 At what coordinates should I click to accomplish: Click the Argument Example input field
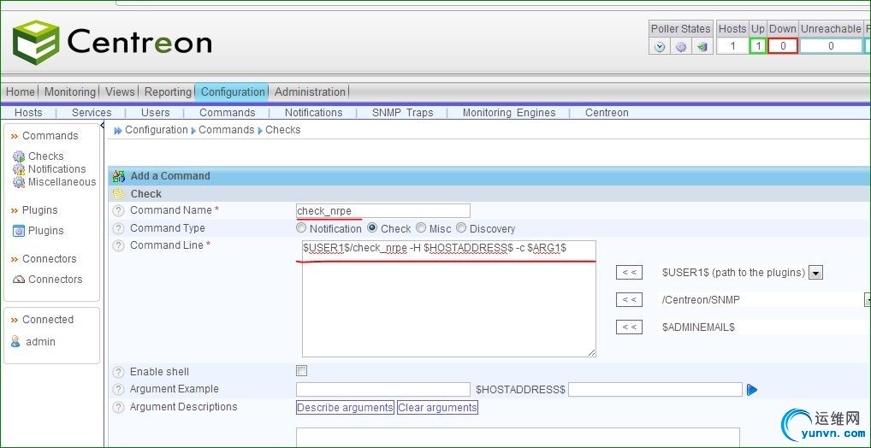tap(383, 389)
